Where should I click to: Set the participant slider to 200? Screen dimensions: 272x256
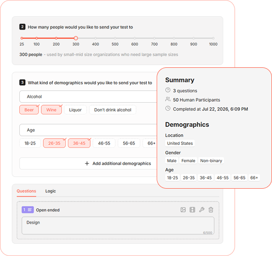click(56, 38)
